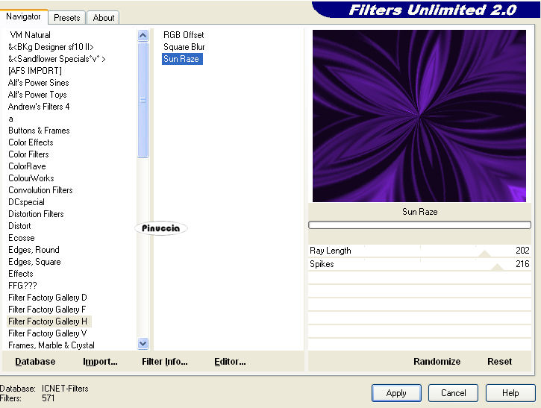
Task: Choose the RGB Offset filter
Action: (184, 35)
